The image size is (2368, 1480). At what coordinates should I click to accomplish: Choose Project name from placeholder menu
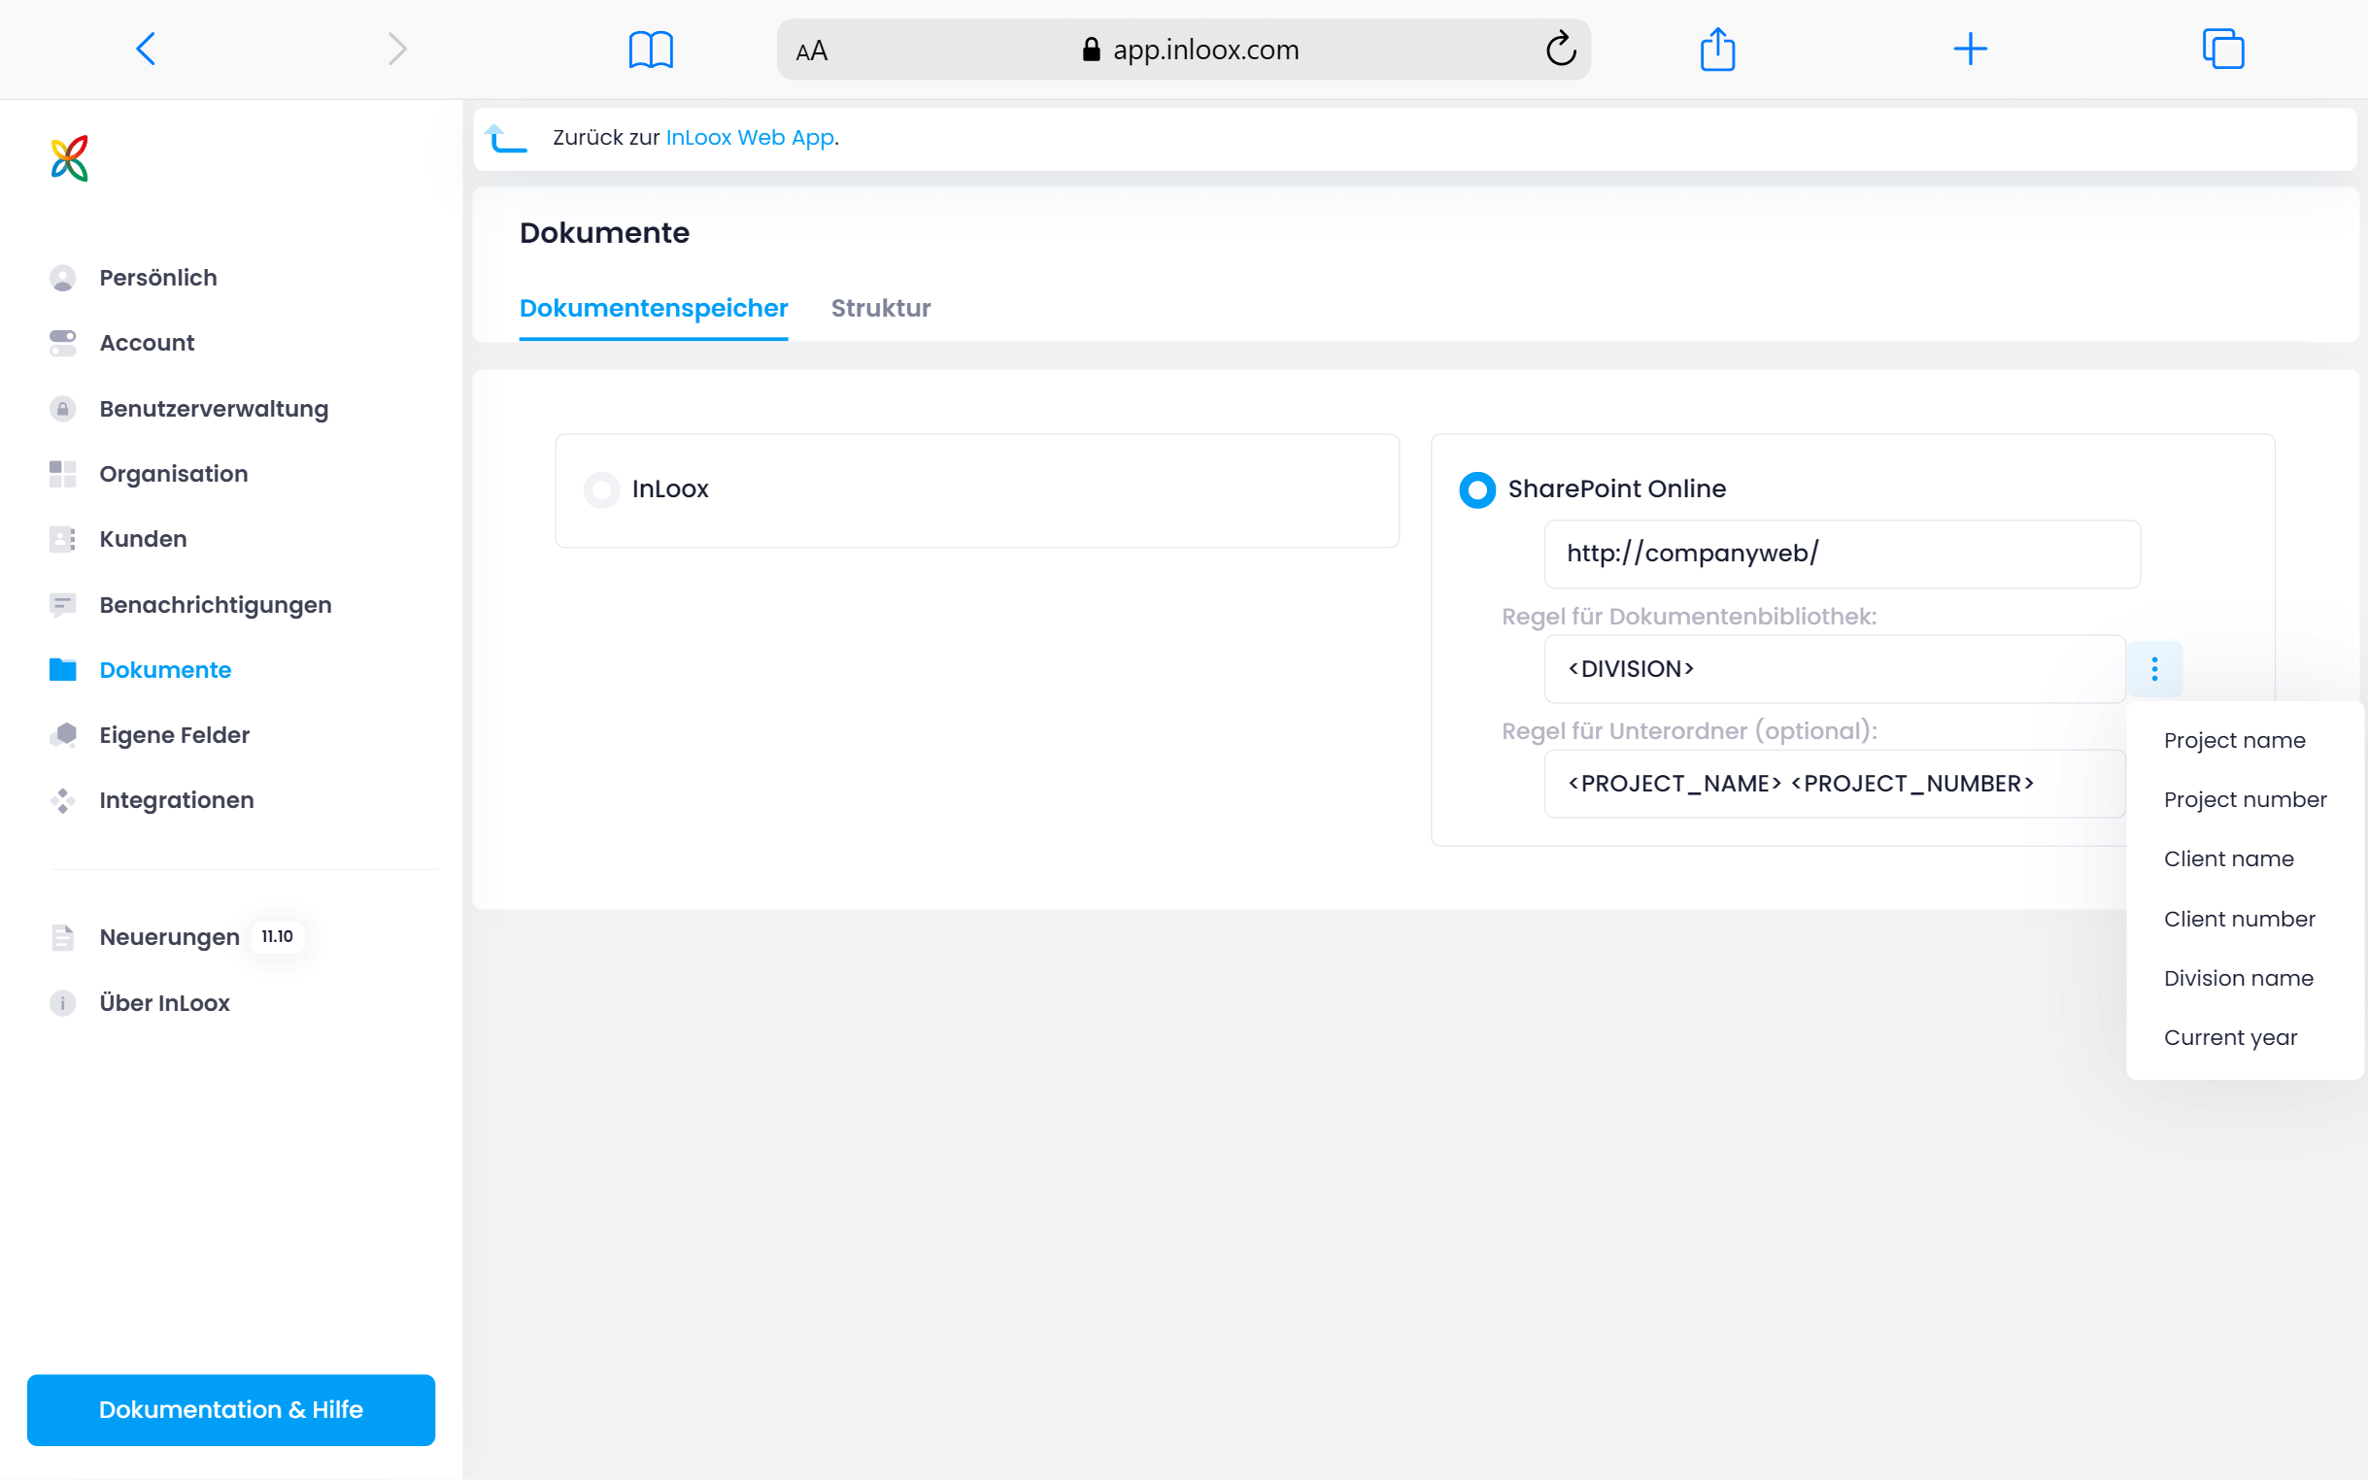(x=2234, y=741)
